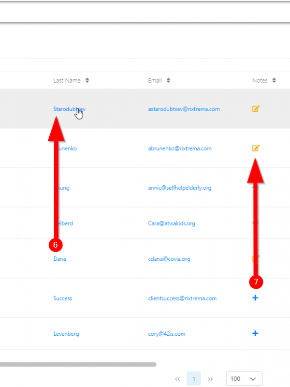This screenshot has height=387, width=290.
Task: Select page 1 in the pagination
Action: point(194,379)
